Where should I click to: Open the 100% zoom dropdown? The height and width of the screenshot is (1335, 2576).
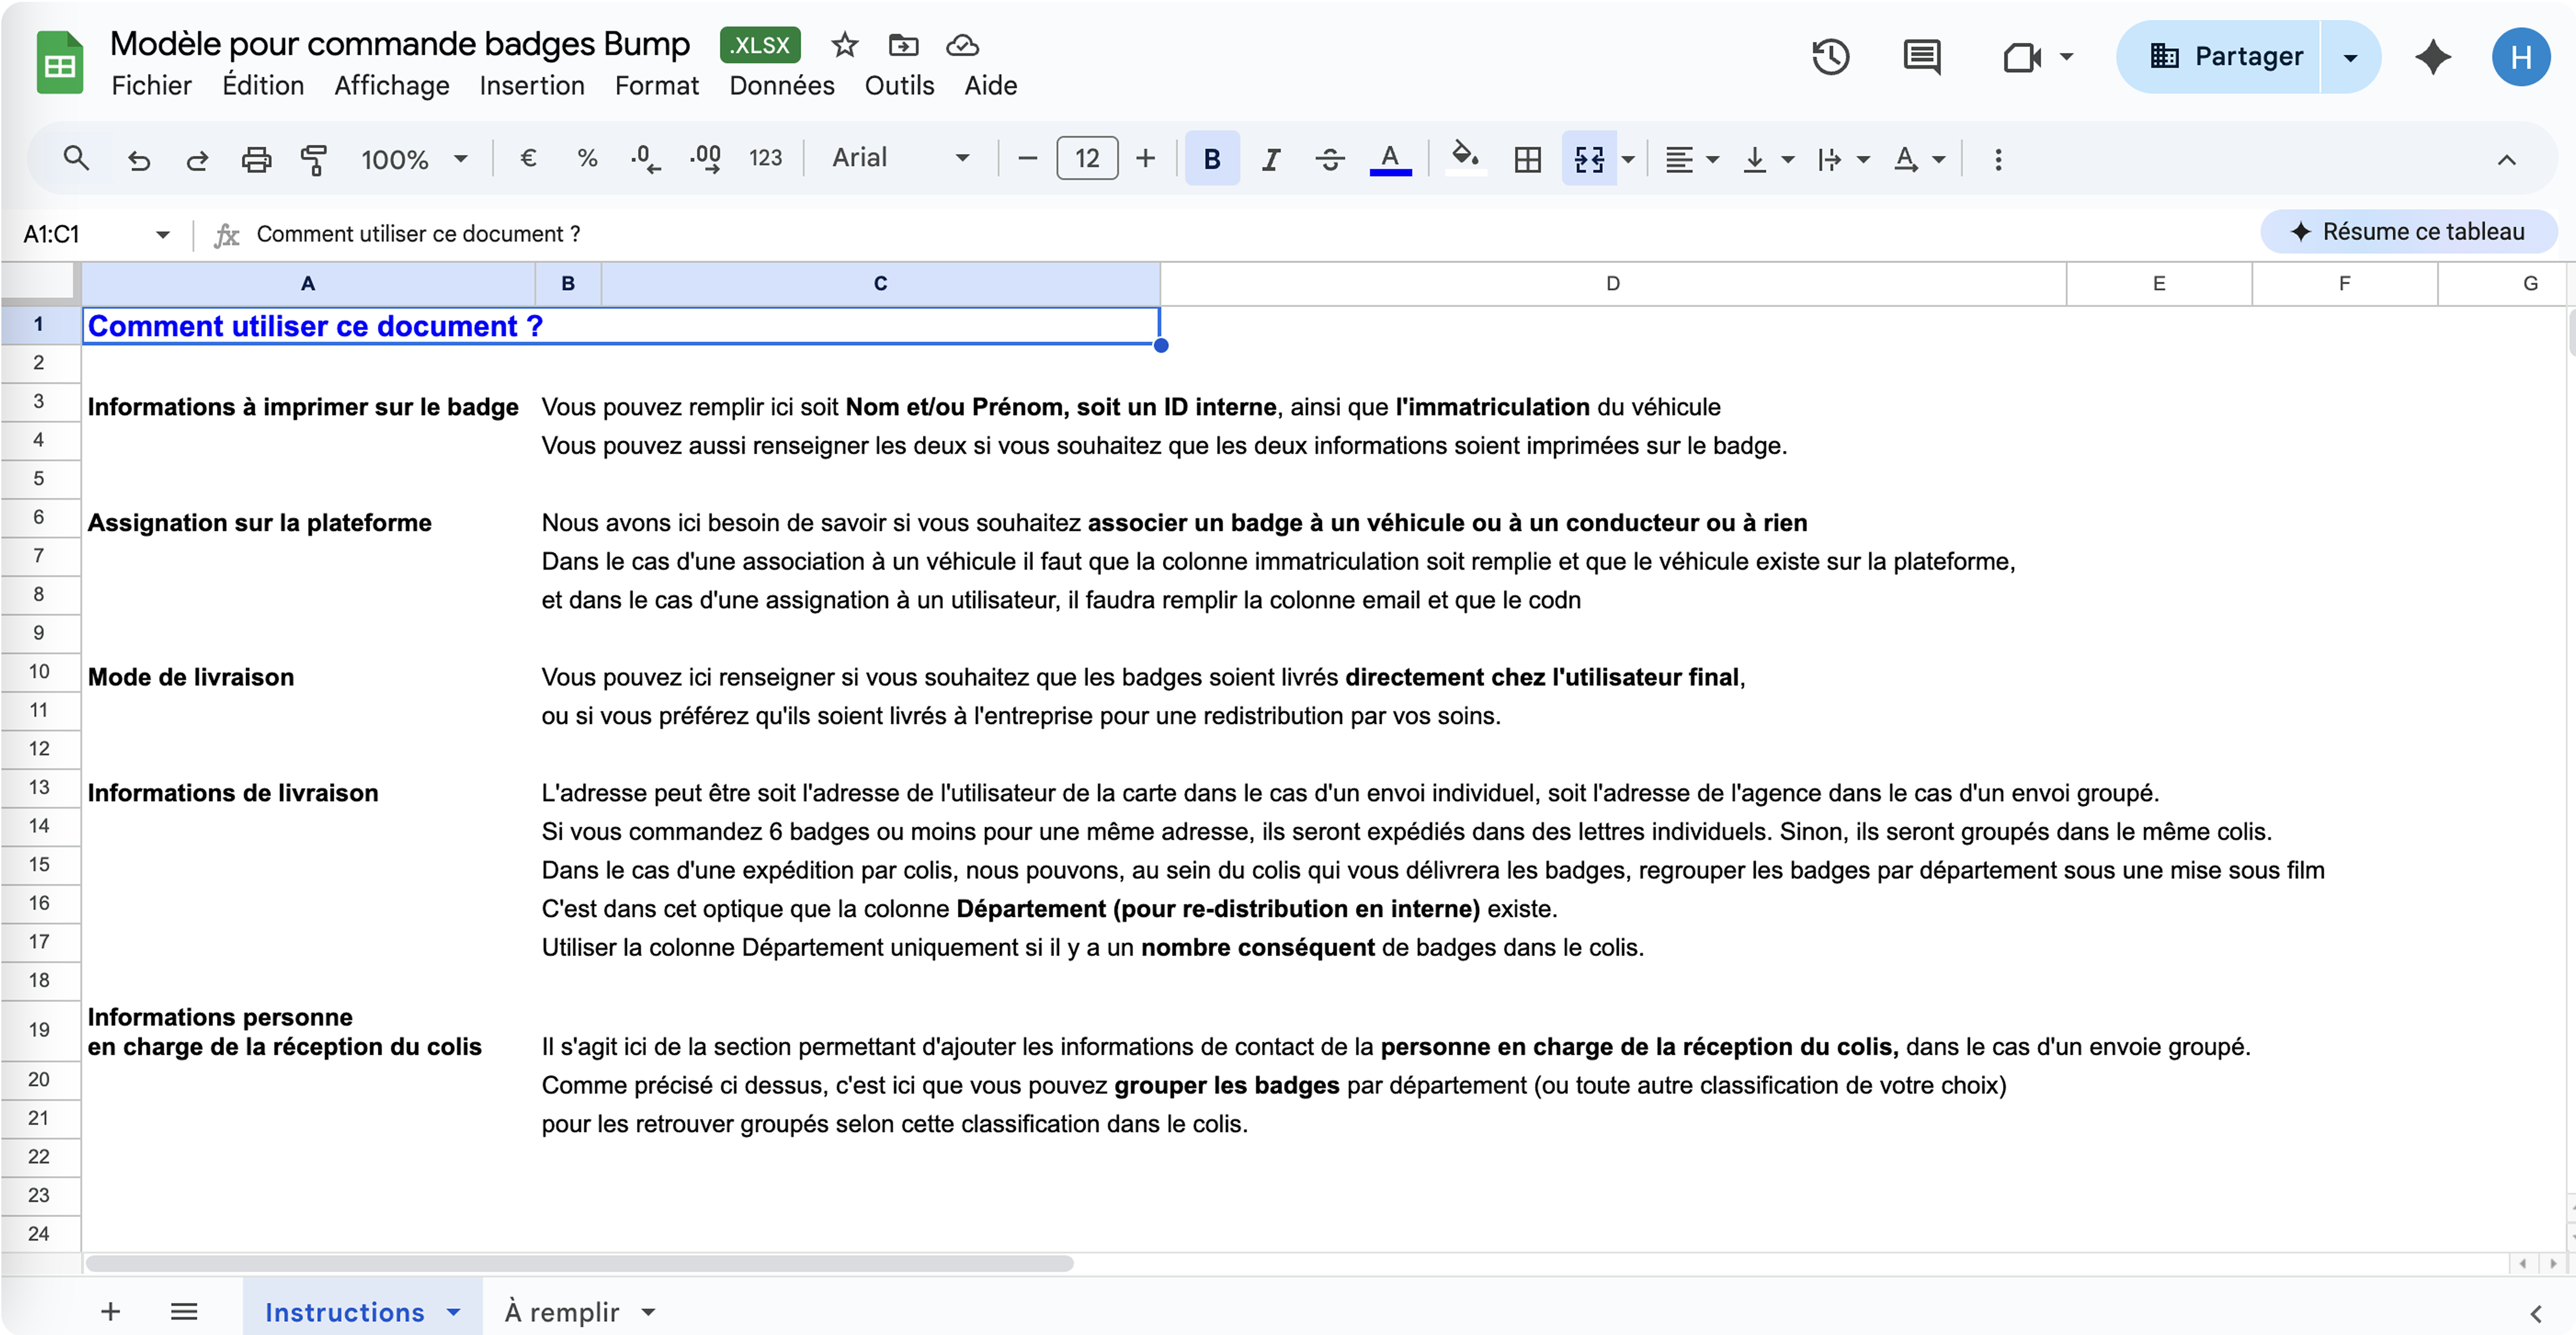[414, 159]
